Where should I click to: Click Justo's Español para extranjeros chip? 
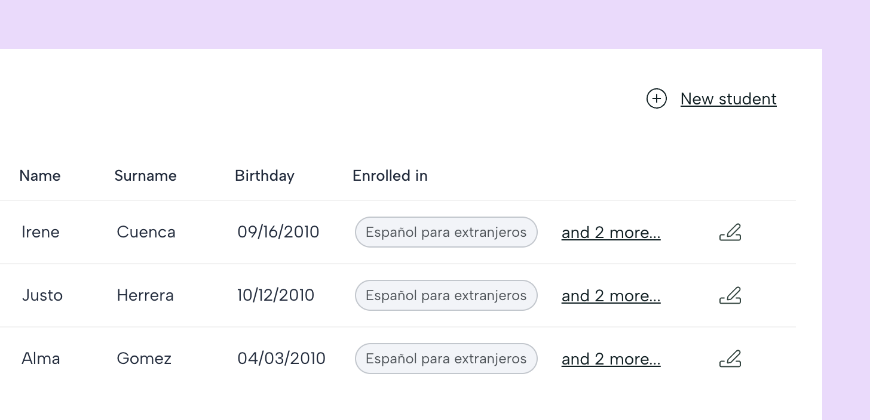pos(446,295)
